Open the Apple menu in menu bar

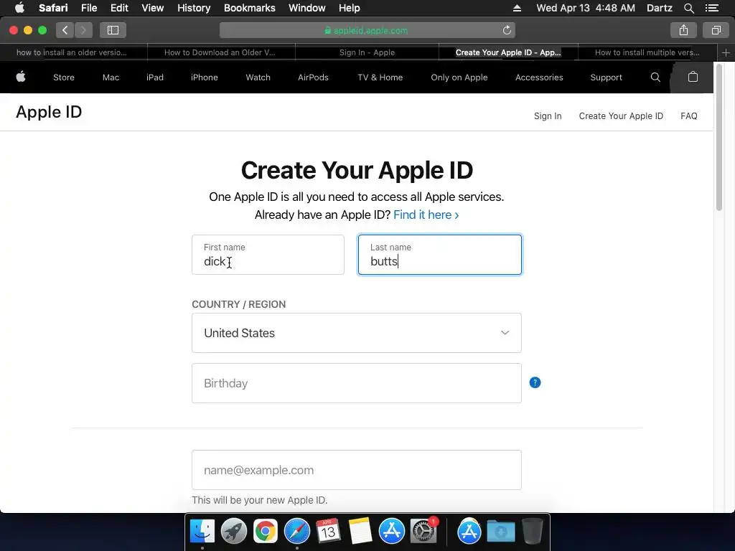point(19,8)
